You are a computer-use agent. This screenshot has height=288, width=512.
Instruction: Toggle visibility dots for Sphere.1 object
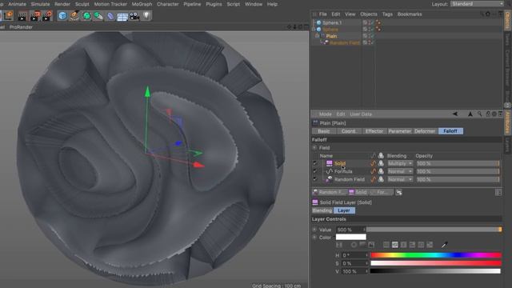370,22
